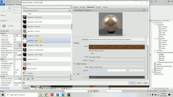This screenshot has height=97, width=173.
Task: Open the notifications icon in system tray
Action: coord(169,95)
